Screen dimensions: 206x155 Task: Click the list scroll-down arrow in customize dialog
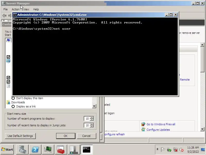[94, 106]
